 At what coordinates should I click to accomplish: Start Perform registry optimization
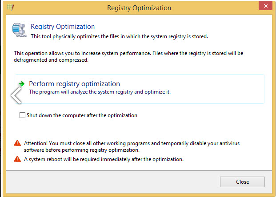click(75, 83)
